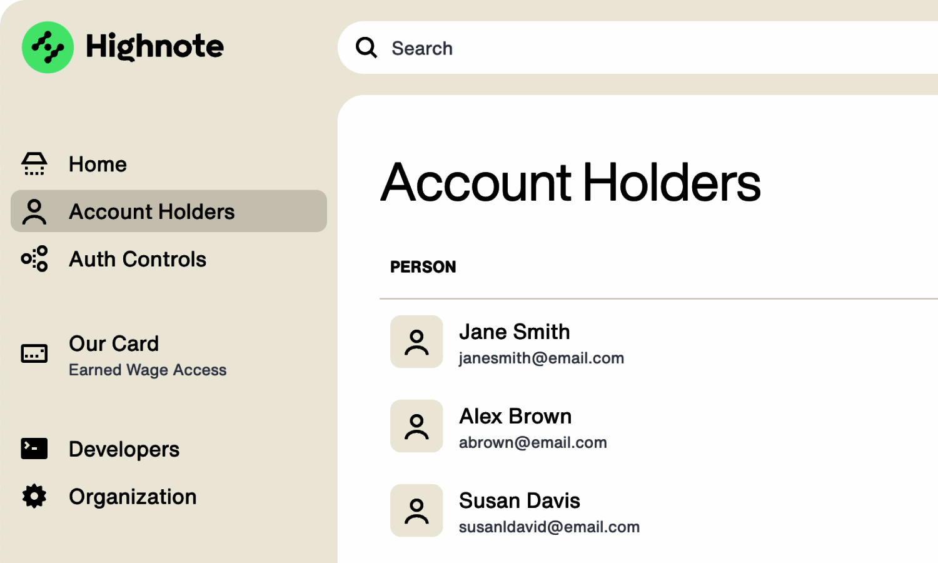Viewport: 938px width, 563px height.
Task: Open Auth Controls menu item
Action: [x=138, y=260]
